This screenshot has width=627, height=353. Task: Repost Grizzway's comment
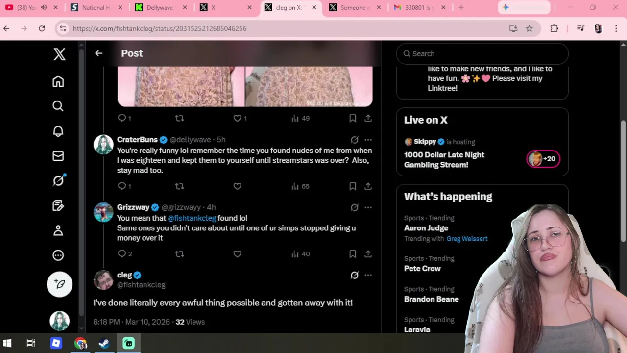coord(179,254)
